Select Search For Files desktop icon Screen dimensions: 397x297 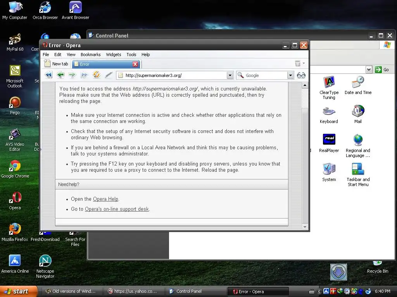[x=75, y=239]
